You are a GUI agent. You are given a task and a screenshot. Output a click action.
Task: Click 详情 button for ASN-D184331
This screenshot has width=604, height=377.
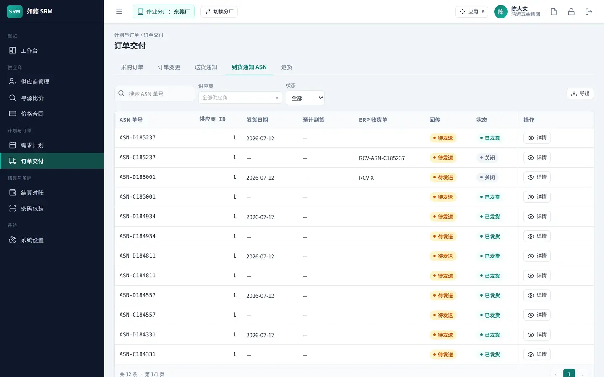(537, 335)
